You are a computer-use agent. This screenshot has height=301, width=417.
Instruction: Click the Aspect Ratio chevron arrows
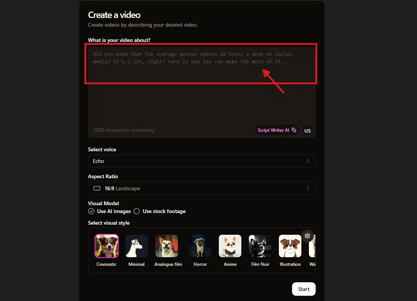tap(308, 188)
